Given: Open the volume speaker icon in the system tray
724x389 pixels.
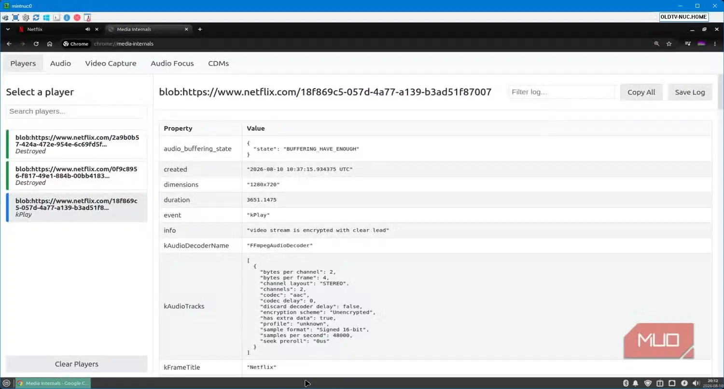Looking at the screenshot, I should point(696,383).
